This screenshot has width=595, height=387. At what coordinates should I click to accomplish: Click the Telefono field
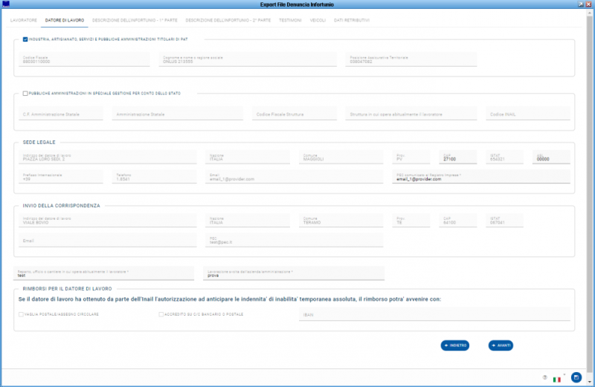(x=154, y=177)
